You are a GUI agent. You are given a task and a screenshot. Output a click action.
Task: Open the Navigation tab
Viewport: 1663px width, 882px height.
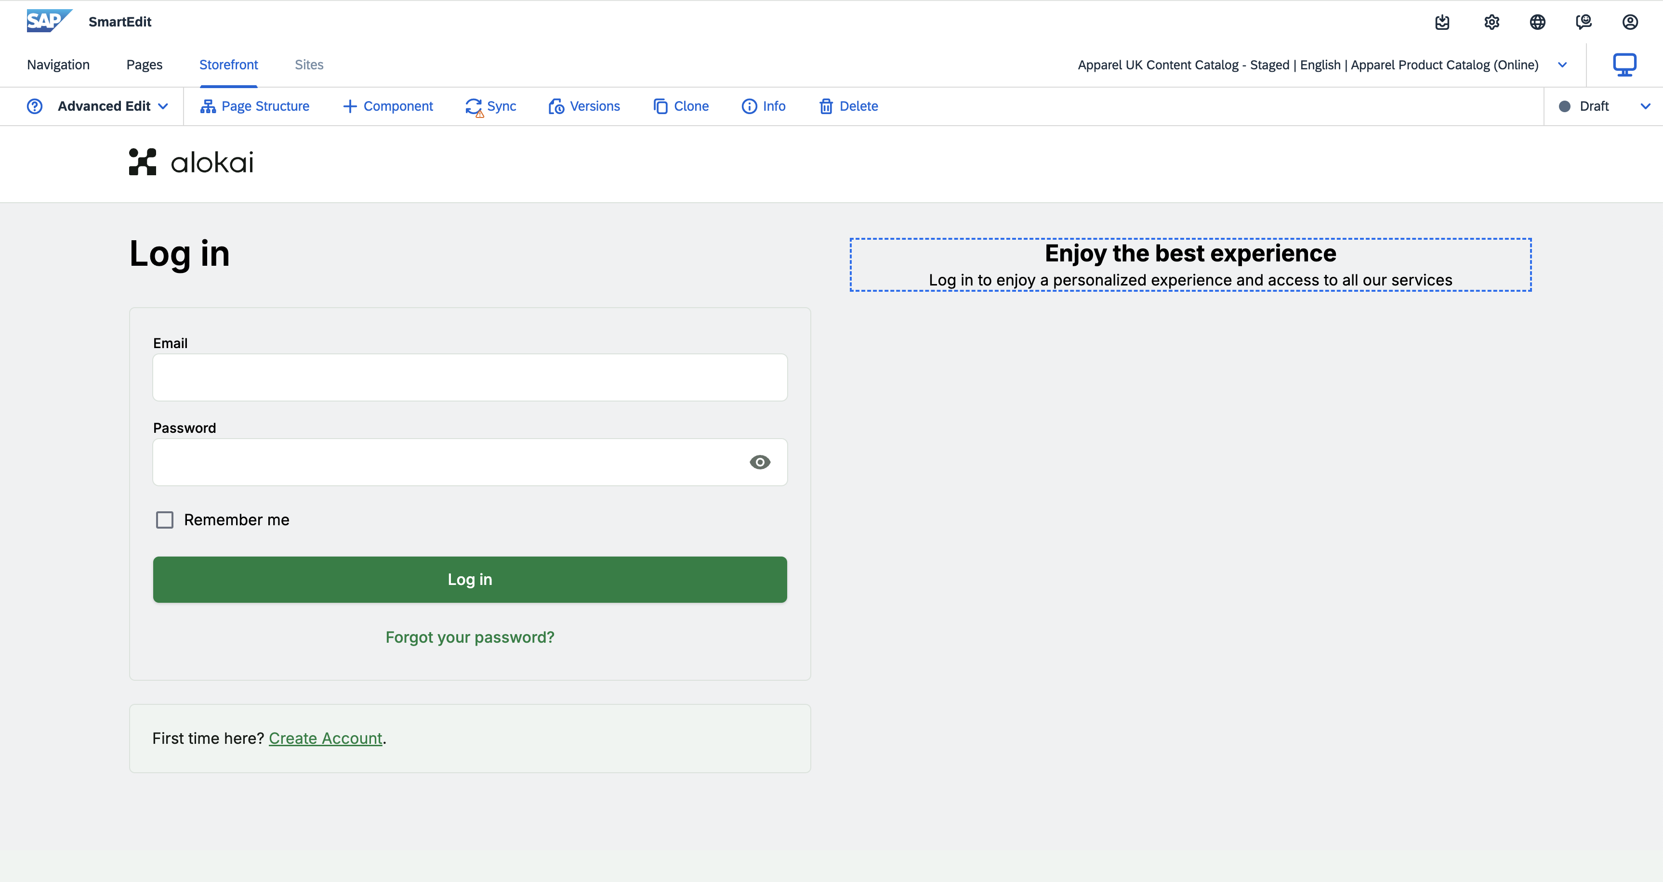tap(58, 65)
